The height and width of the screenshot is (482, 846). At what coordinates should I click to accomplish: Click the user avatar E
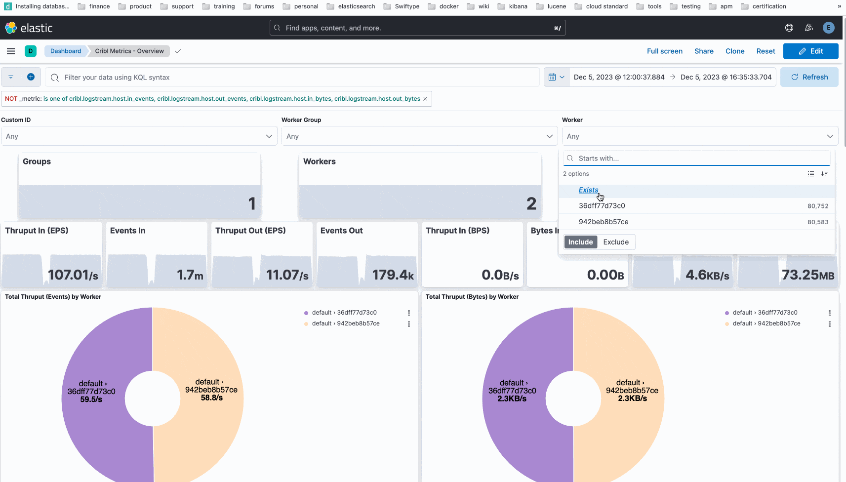click(x=828, y=28)
